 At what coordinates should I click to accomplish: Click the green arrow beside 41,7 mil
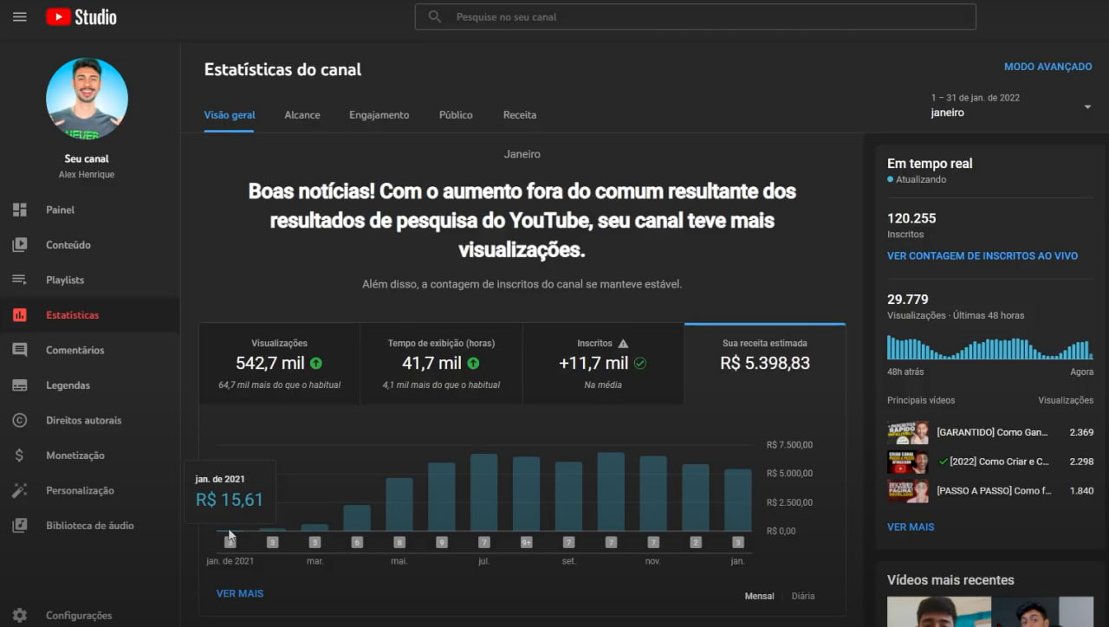[x=473, y=364]
